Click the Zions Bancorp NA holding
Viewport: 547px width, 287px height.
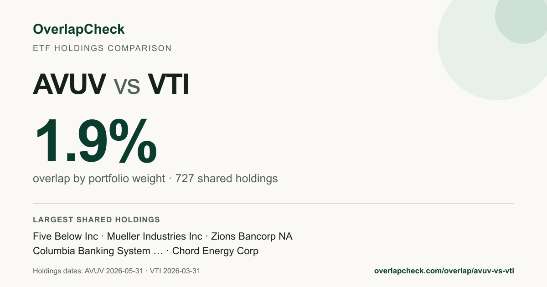coord(252,236)
